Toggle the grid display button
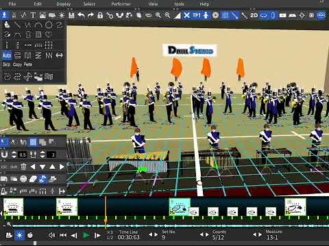Image resolution: width=329 pixels, height=246 pixels. click(x=226, y=15)
